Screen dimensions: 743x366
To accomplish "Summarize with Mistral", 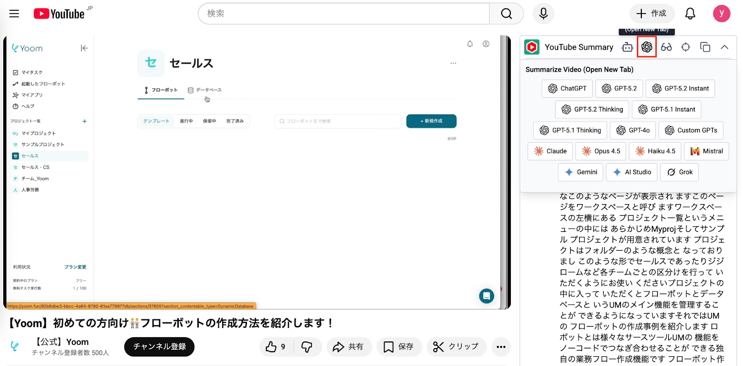I will 707,151.
